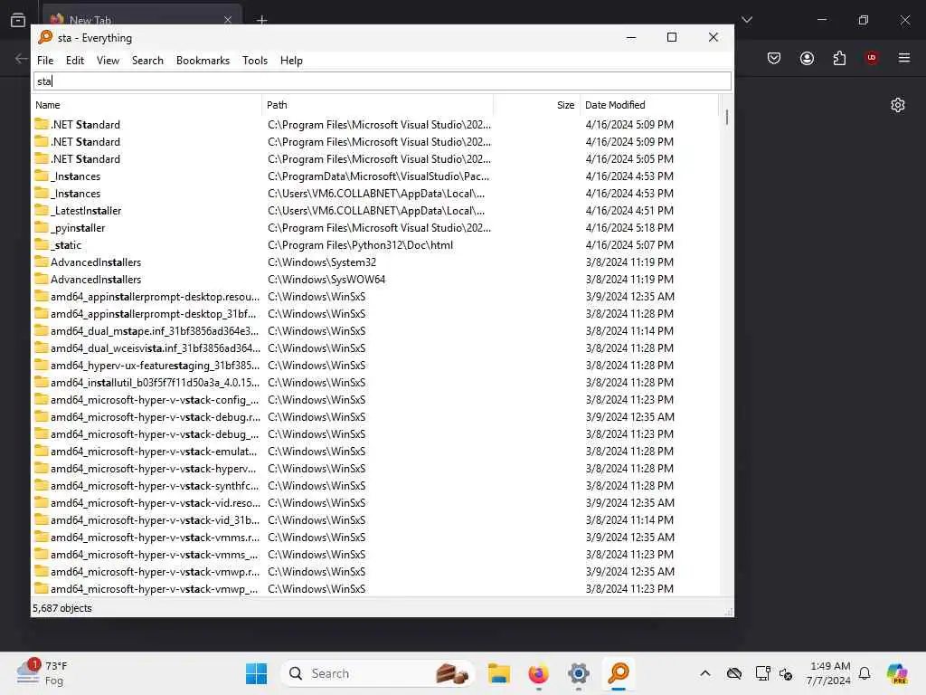Select 'amd64_microsoft-hyper-v-vstack-emulat...' row
The width and height of the screenshot is (926, 695).
[375, 451]
